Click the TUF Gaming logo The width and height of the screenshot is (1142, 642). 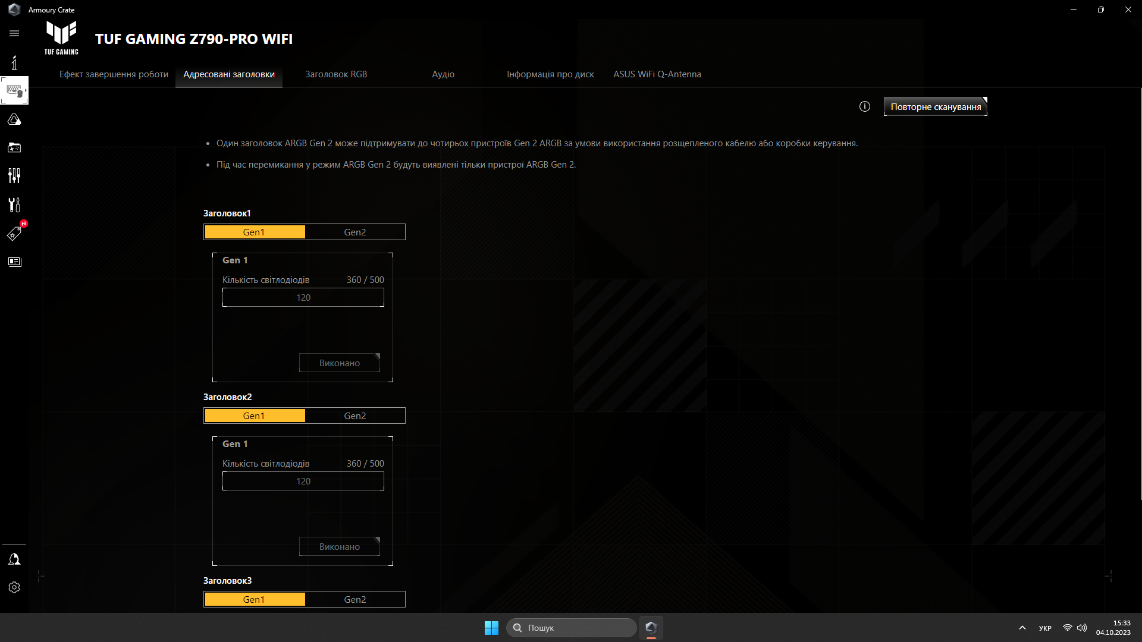(x=61, y=38)
